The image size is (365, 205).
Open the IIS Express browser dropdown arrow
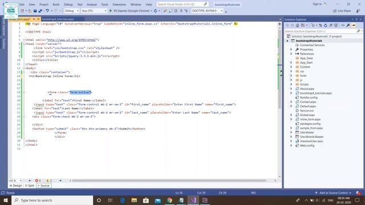coord(151,11)
